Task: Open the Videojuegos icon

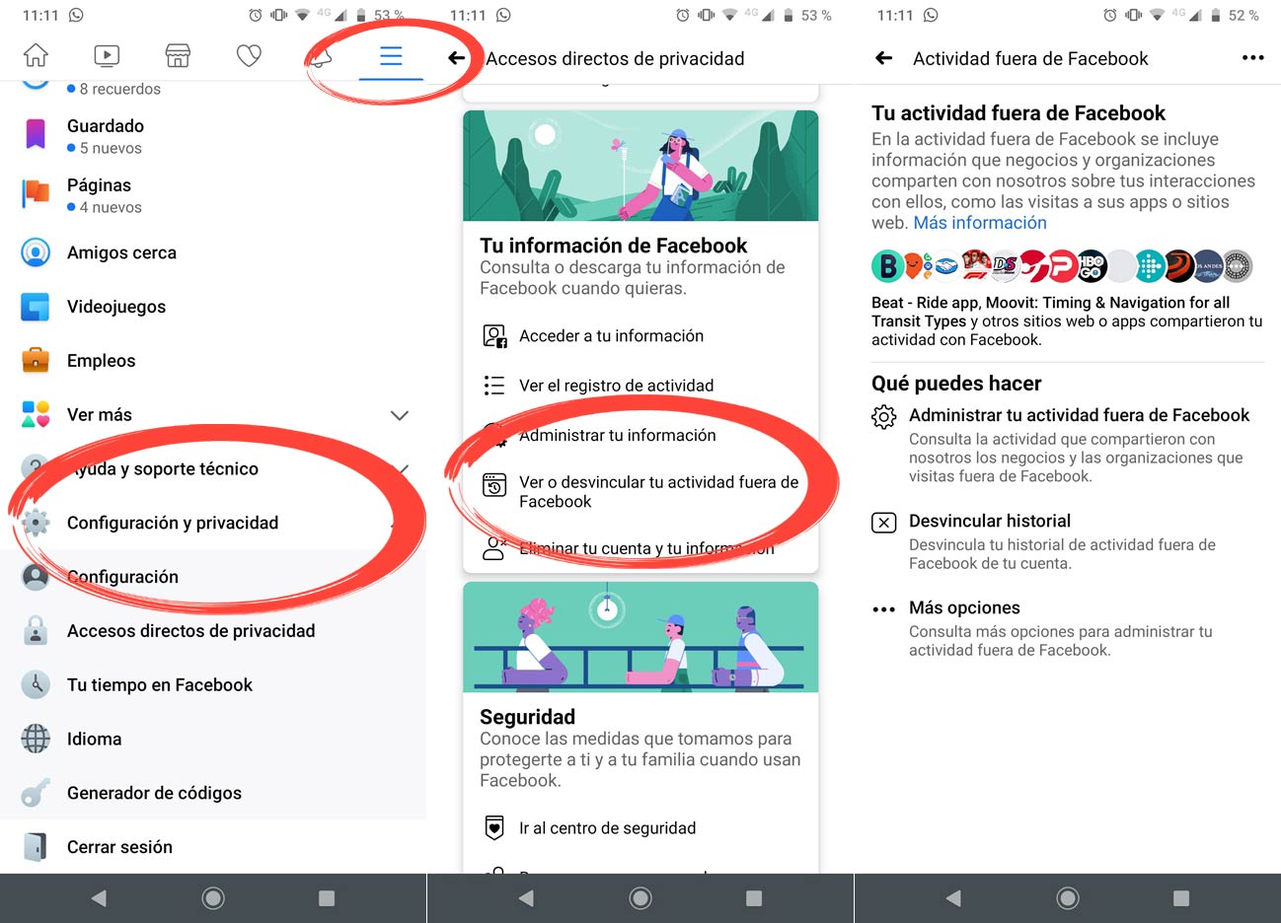Action: coord(36,307)
